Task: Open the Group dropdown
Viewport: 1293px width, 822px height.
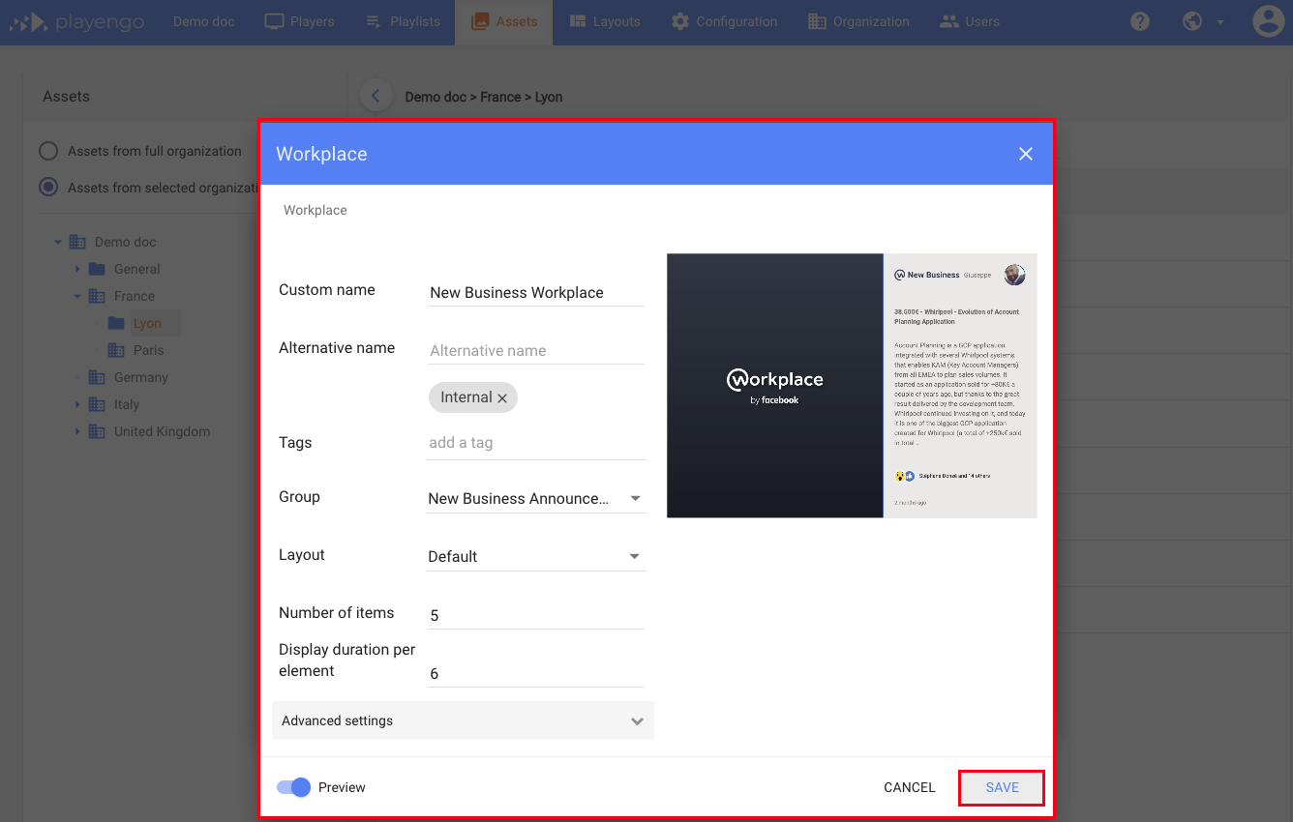Action: coord(536,498)
